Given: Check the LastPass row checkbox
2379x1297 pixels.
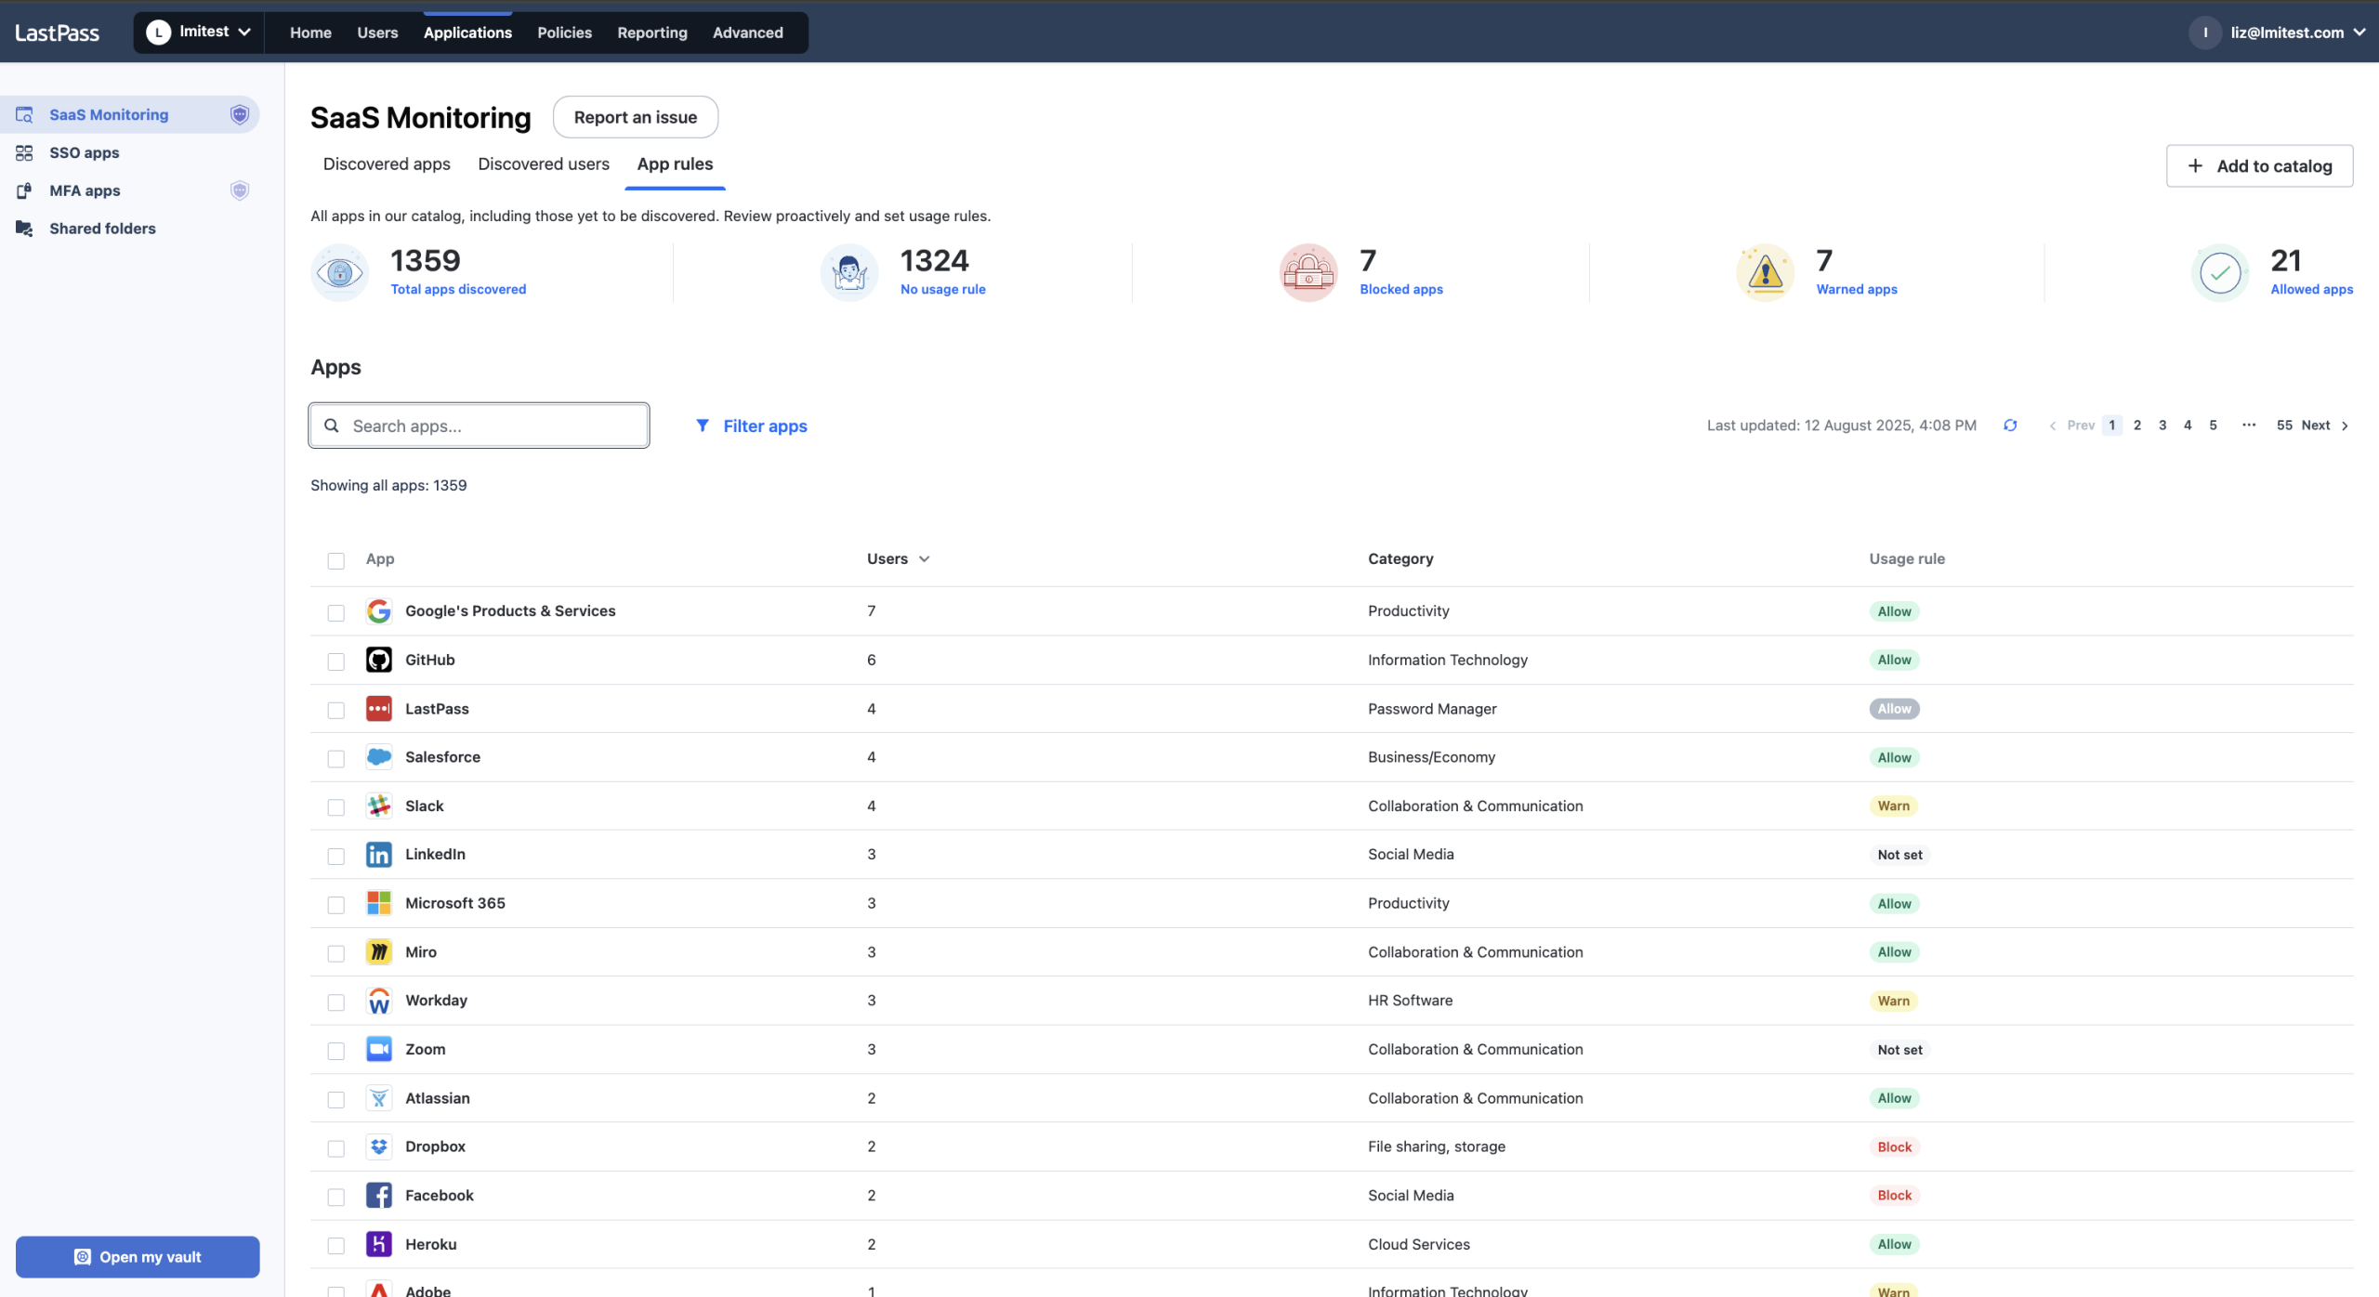Looking at the screenshot, I should tap(335, 710).
